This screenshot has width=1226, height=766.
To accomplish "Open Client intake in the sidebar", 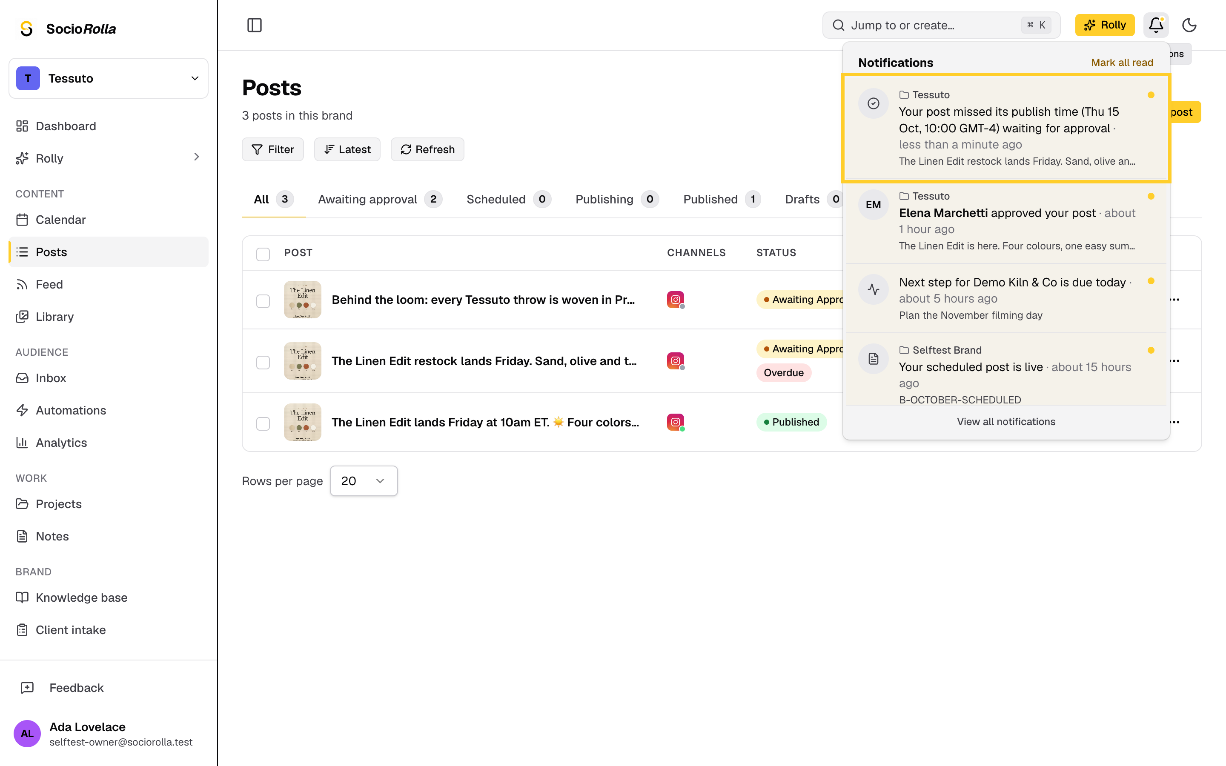I will (x=109, y=630).
